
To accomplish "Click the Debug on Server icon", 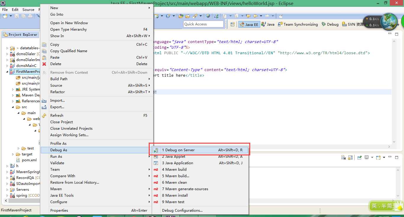I will (156, 150).
